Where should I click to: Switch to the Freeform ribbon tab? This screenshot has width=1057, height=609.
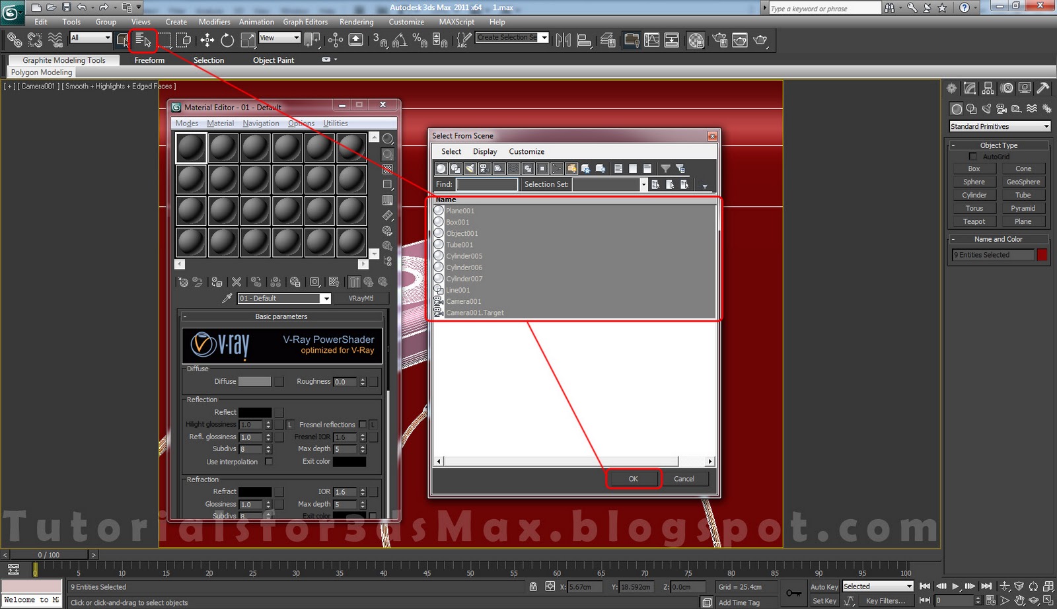click(x=149, y=60)
